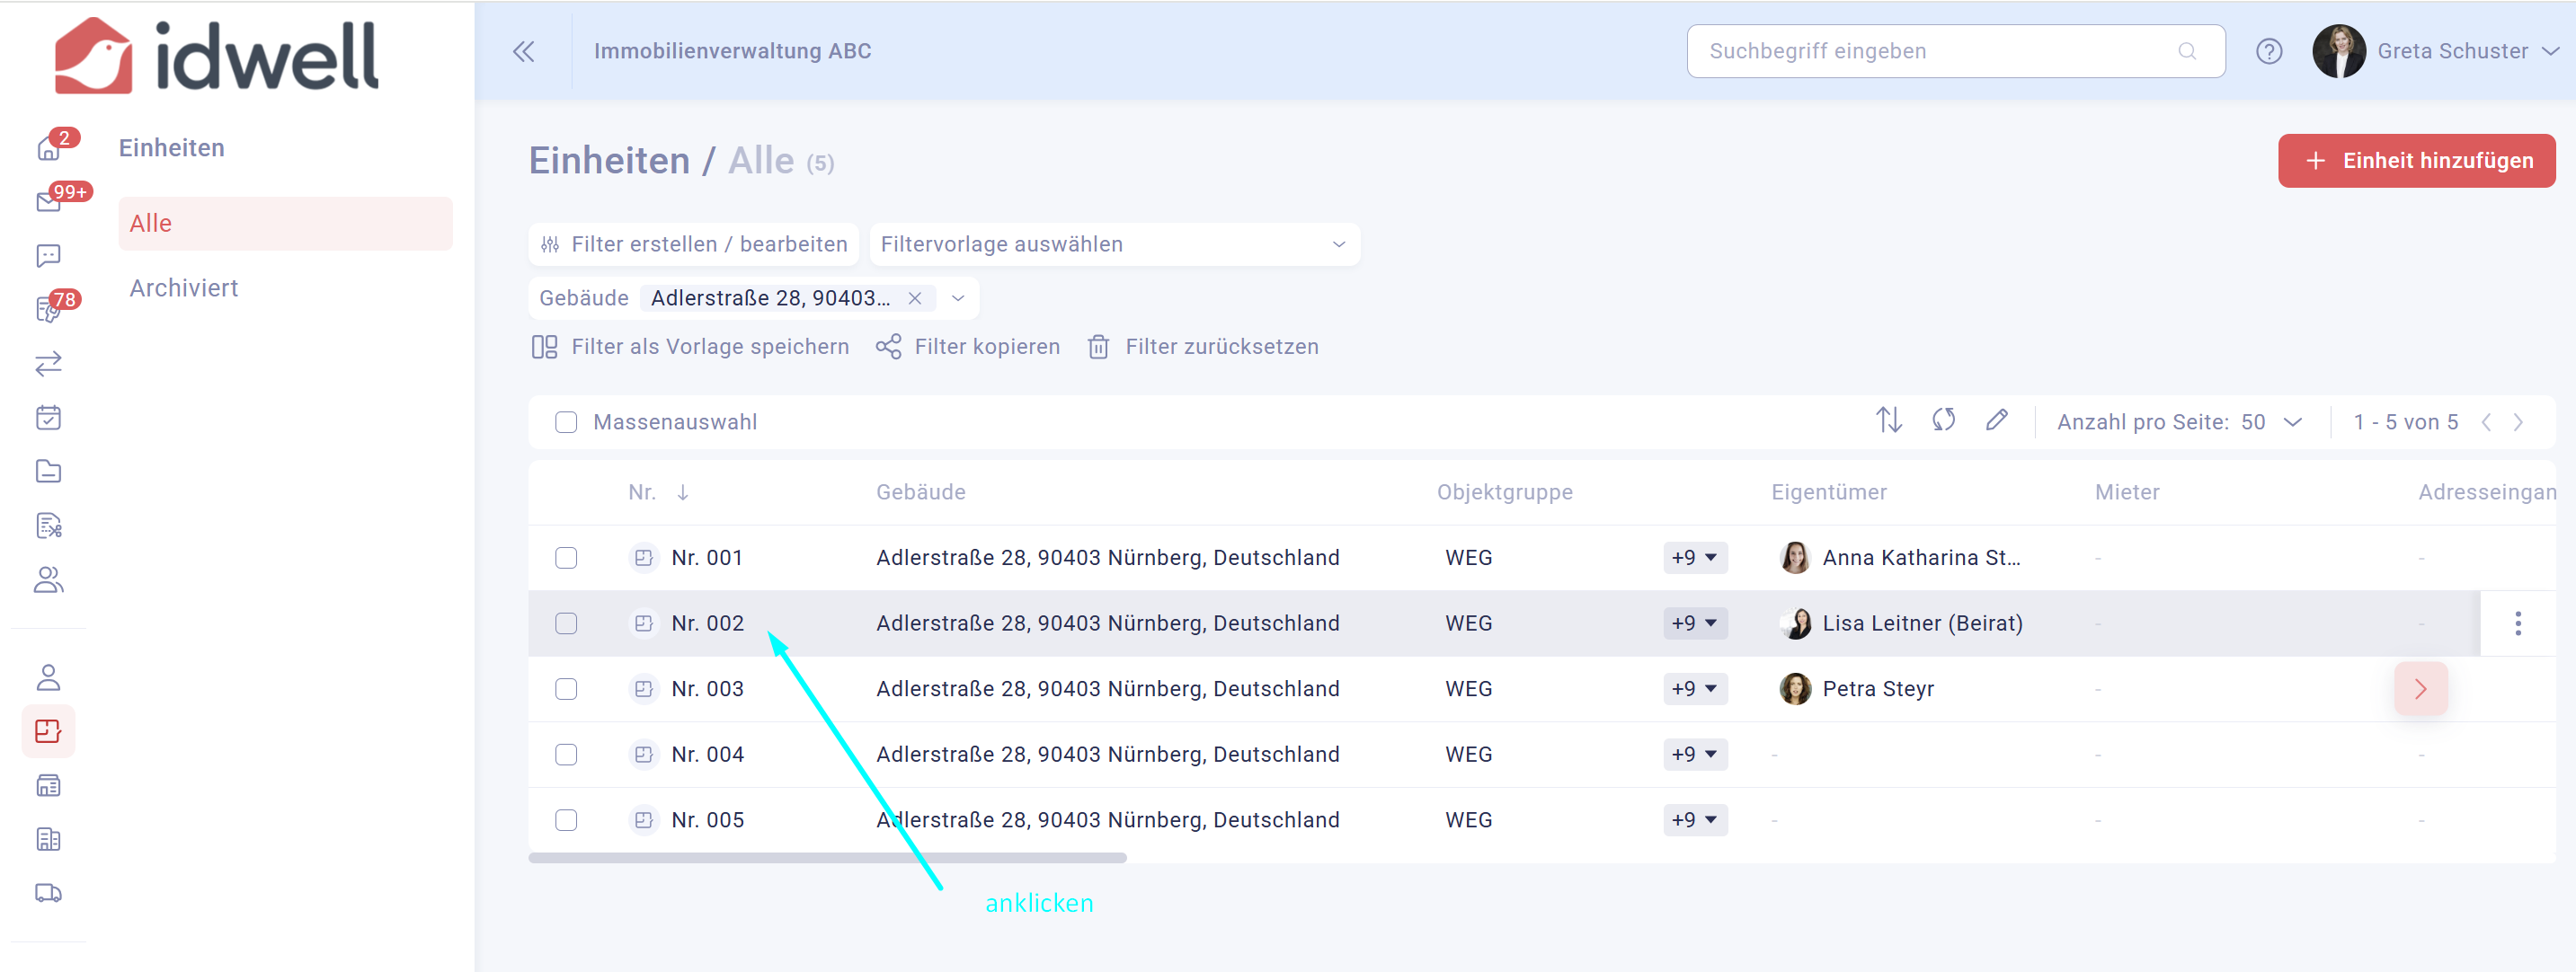2576x972 pixels.
Task: Open the storefront building sidebar icon
Action: tap(48, 785)
